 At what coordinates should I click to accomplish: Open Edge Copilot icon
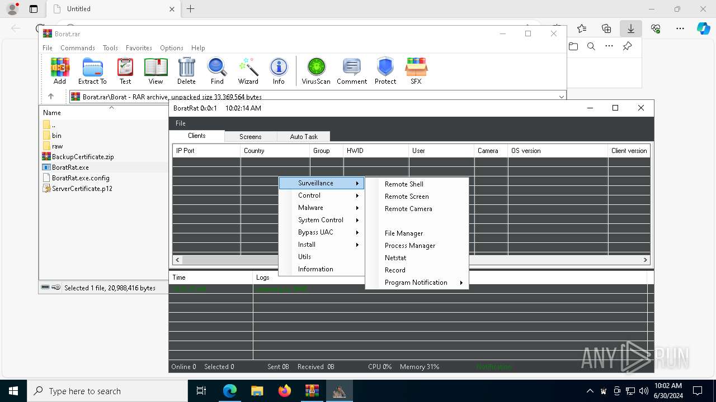point(703,28)
